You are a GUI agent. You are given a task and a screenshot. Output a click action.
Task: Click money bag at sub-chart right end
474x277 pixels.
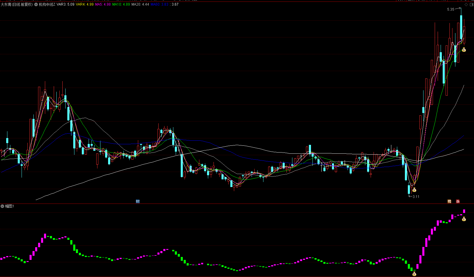tap(464, 219)
